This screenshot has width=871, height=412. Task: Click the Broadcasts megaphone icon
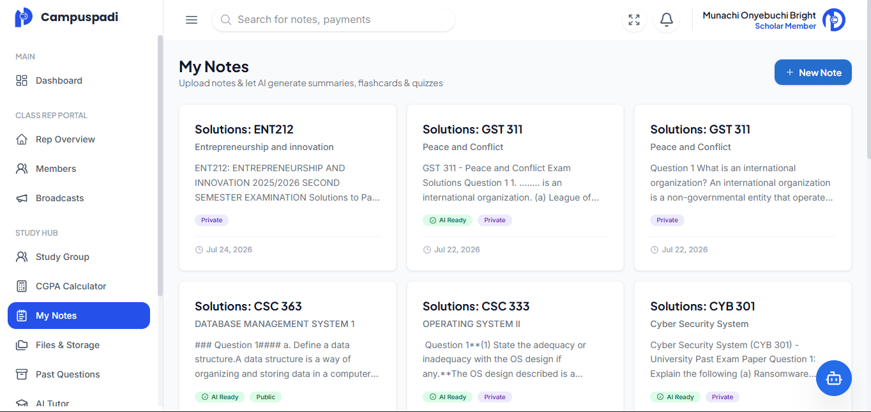point(22,198)
